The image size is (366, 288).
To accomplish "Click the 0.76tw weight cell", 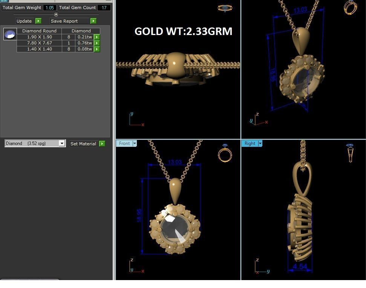I will click(84, 43).
